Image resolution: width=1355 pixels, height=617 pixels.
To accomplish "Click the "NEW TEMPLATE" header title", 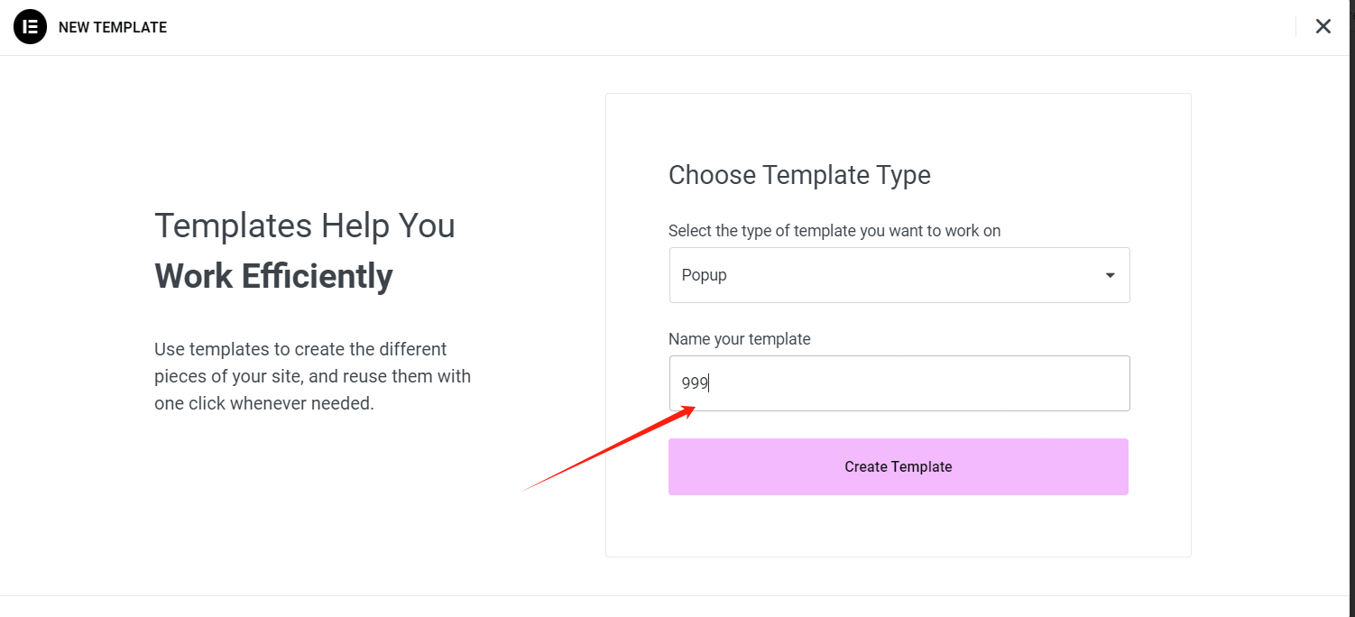I will pyautogui.click(x=113, y=27).
